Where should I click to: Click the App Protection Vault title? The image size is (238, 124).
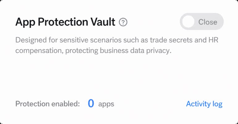(65, 22)
